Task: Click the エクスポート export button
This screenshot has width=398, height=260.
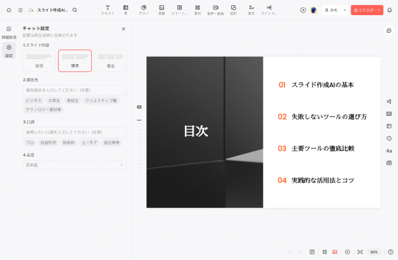Action: pyautogui.click(x=367, y=10)
